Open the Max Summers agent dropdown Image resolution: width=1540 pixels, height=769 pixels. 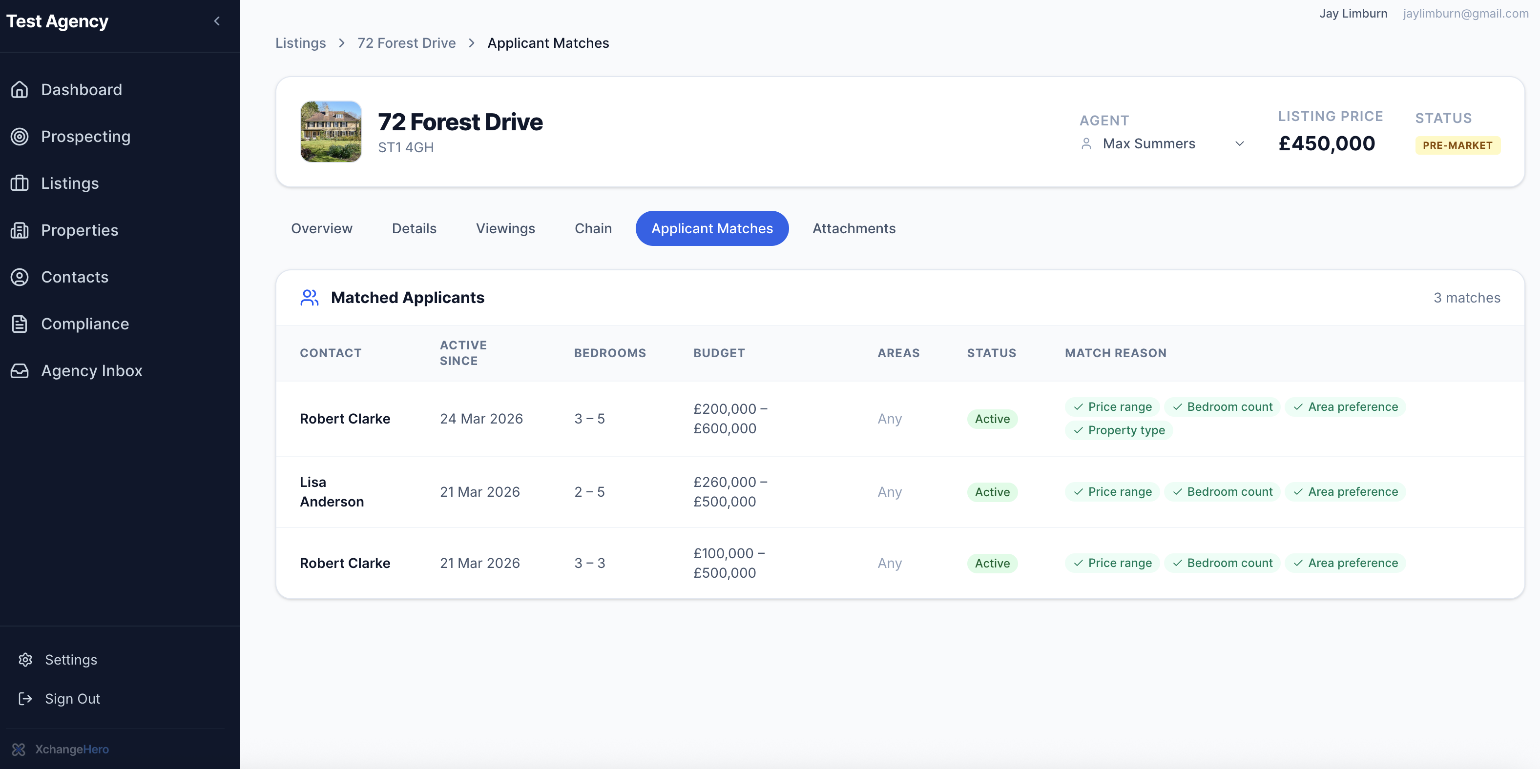click(1148, 144)
